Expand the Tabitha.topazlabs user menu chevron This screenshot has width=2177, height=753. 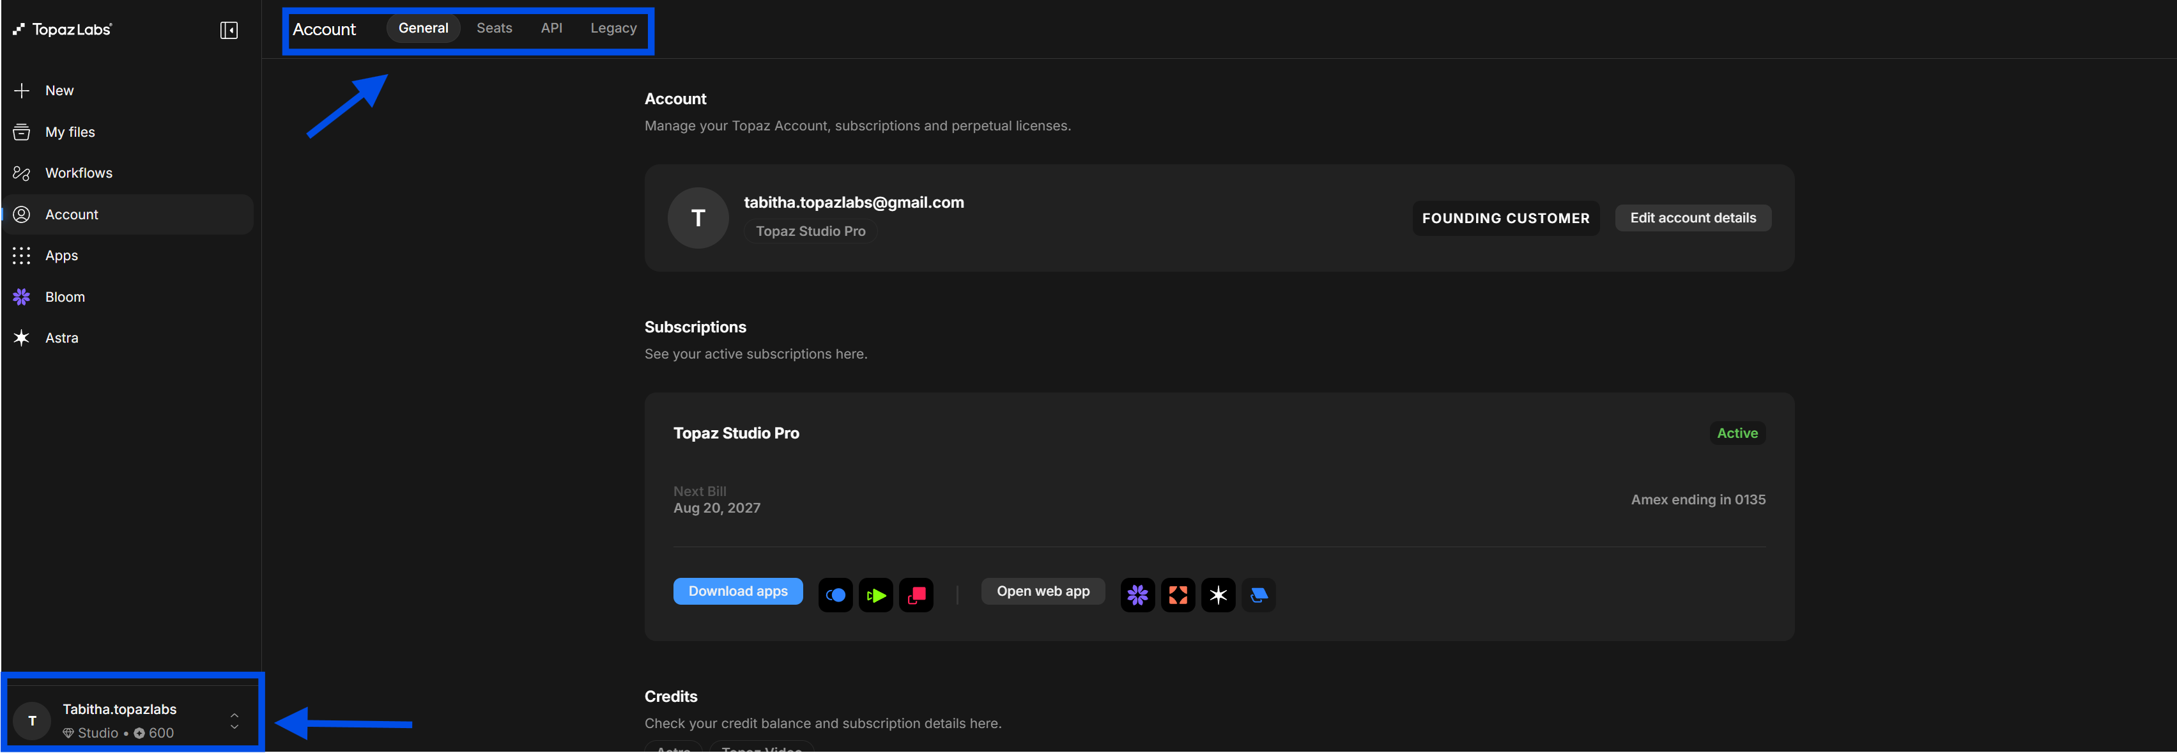click(x=234, y=721)
